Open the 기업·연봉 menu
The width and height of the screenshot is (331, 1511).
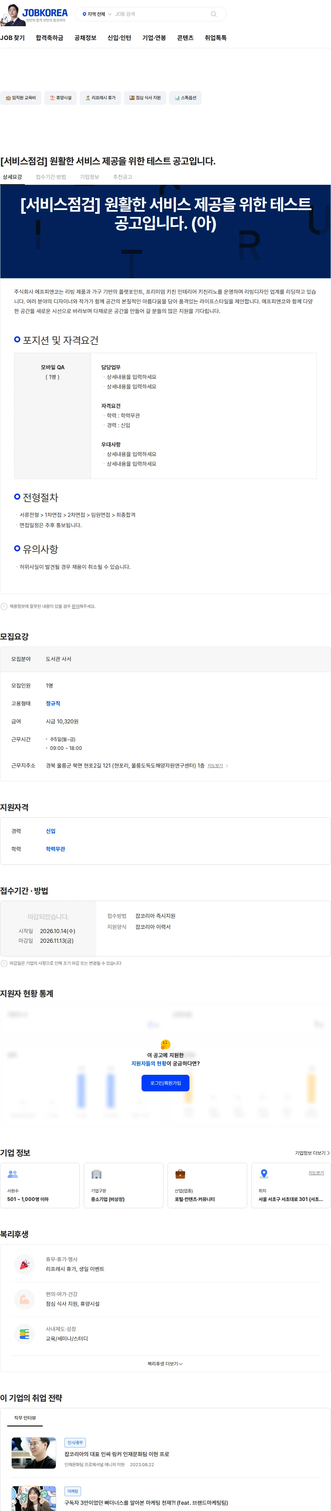coord(154,38)
